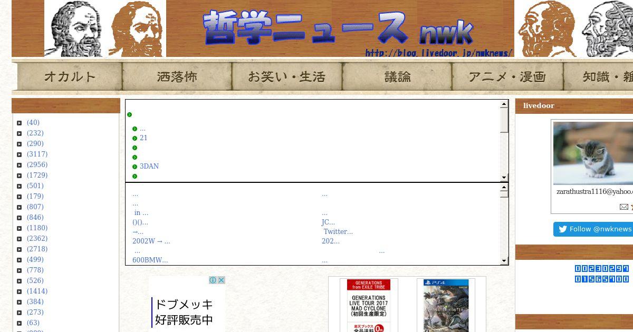This screenshot has width=633, height=332.
Task: Click the arrow bullet beside the (2362) category
Action: click(20, 239)
